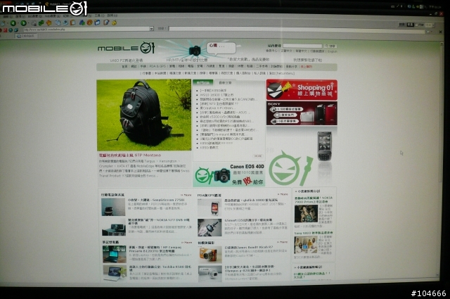This screenshot has height=299, width=450.
Task: Click the orange home icon in the browser toolbar
Action: 49,23
